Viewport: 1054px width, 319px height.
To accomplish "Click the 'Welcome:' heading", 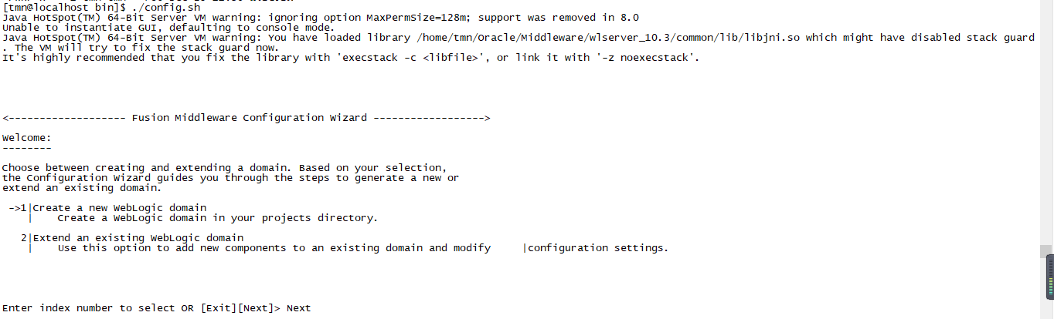I will click(27, 138).
